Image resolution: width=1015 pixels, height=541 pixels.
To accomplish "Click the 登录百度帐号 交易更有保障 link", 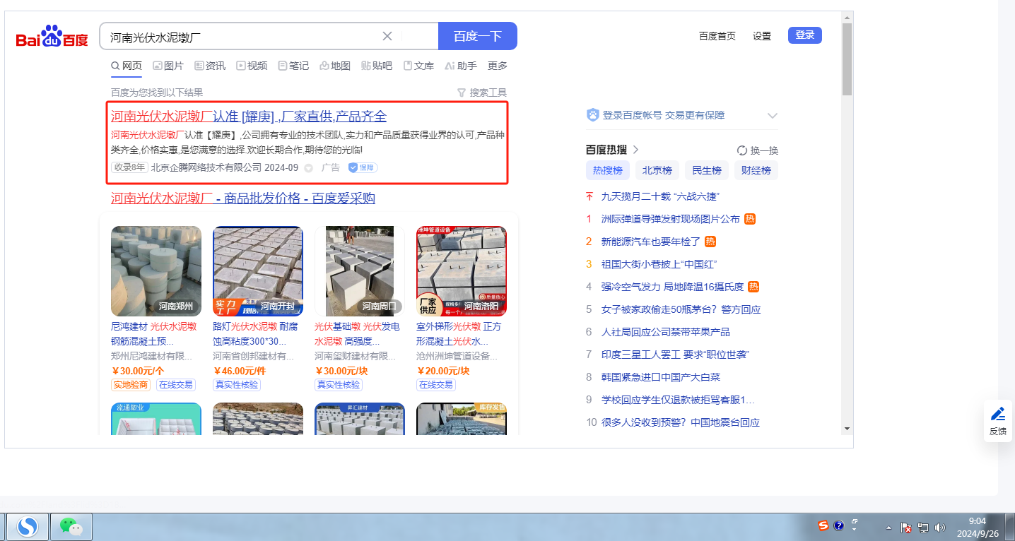I will pos(664,115).
